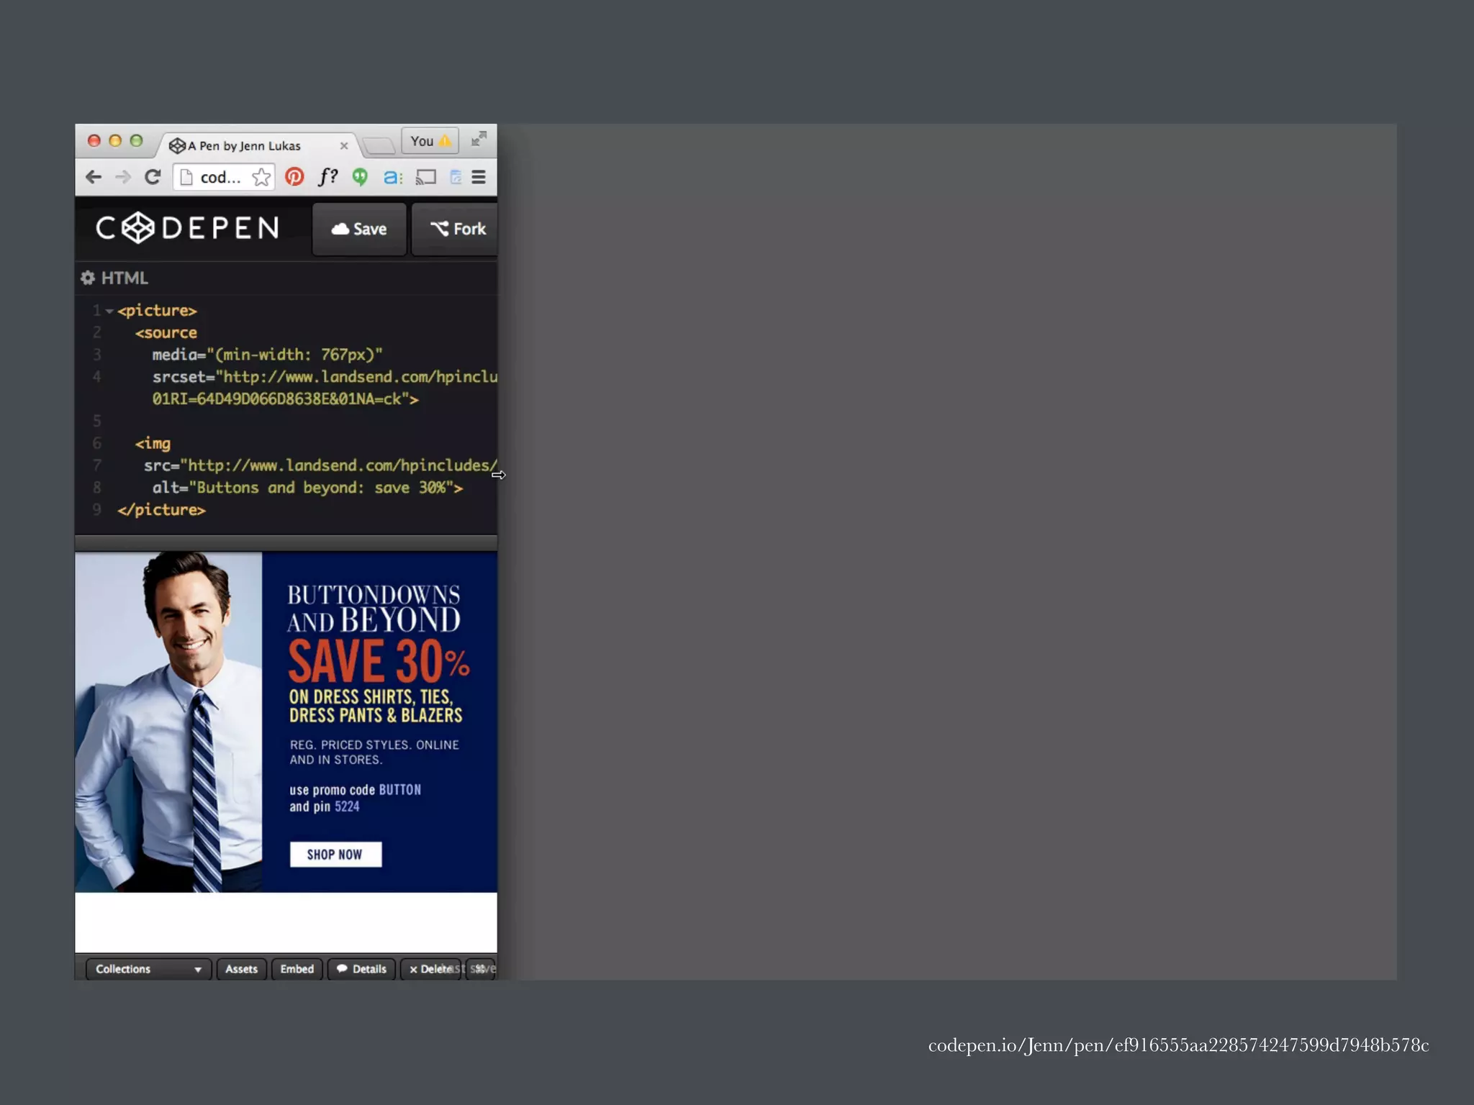
Task: Click the </picture> closing tag
Action: pyautogui.click(x=161, y=509)
